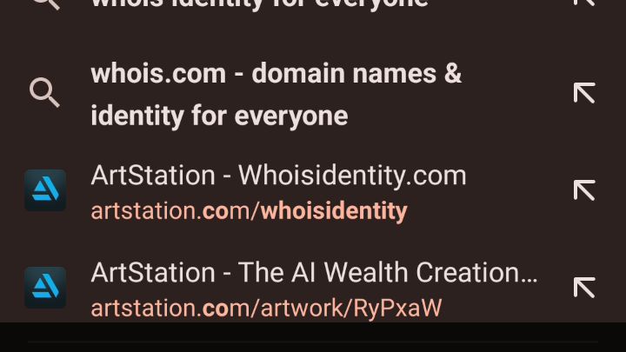Follow the artstation.com/artwork/RyPxaW address
This screenshot has height=352, width=626.
tap(266, 308)
